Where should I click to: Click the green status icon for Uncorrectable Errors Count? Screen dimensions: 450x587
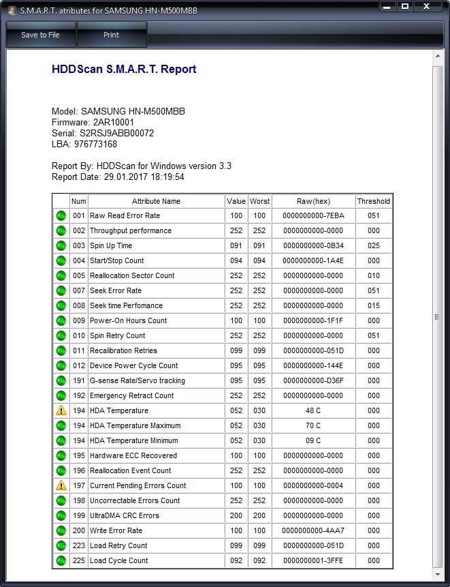(61, 500)
